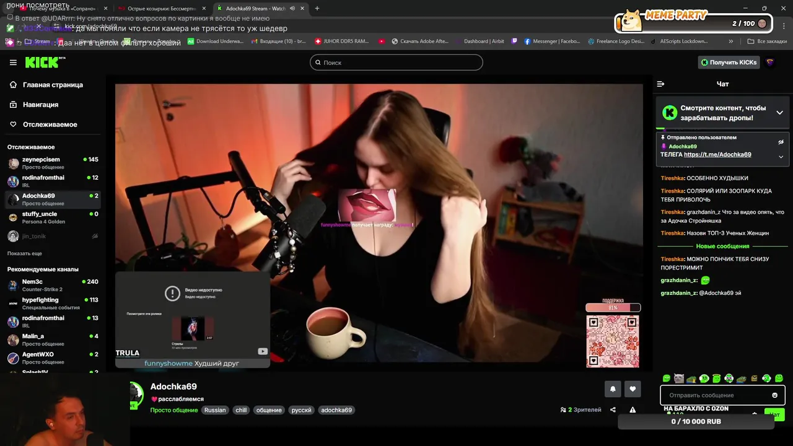Click the 0 / 10 000 RUB goal bar
The width and height of the screenshot is (793, 446).
pyautogui.click(x=696, y=421)
